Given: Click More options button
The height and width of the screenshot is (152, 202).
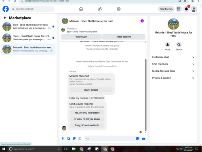Looking at the screenshot, I should pyautogui.click(x=124, y=37).
